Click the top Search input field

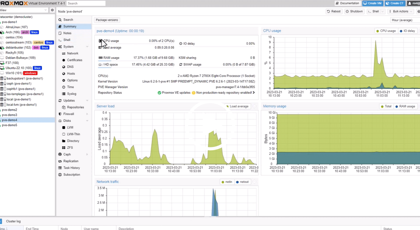click(x=86, y=3)
